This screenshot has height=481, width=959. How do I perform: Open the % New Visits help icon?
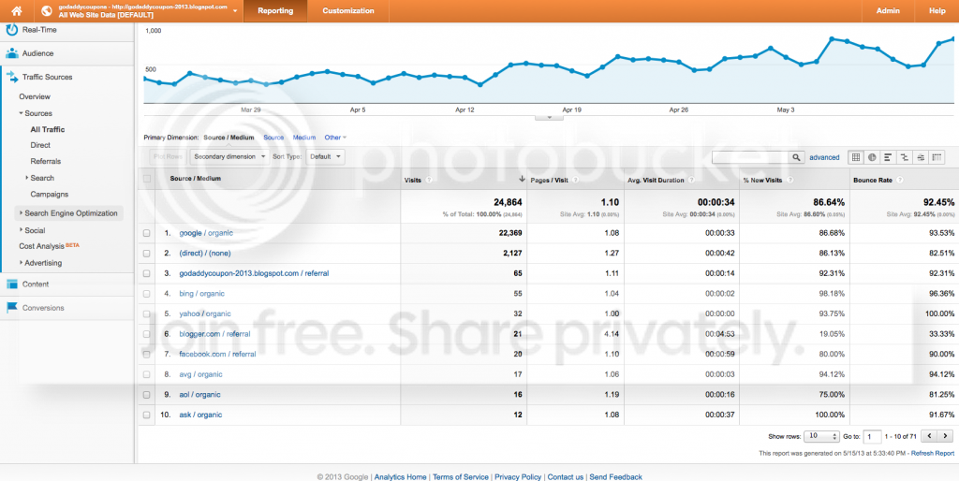[790, 181]
